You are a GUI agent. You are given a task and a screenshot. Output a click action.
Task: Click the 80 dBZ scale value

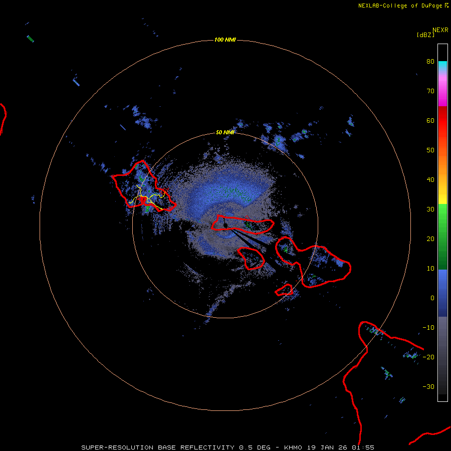[x=430, y=61]
